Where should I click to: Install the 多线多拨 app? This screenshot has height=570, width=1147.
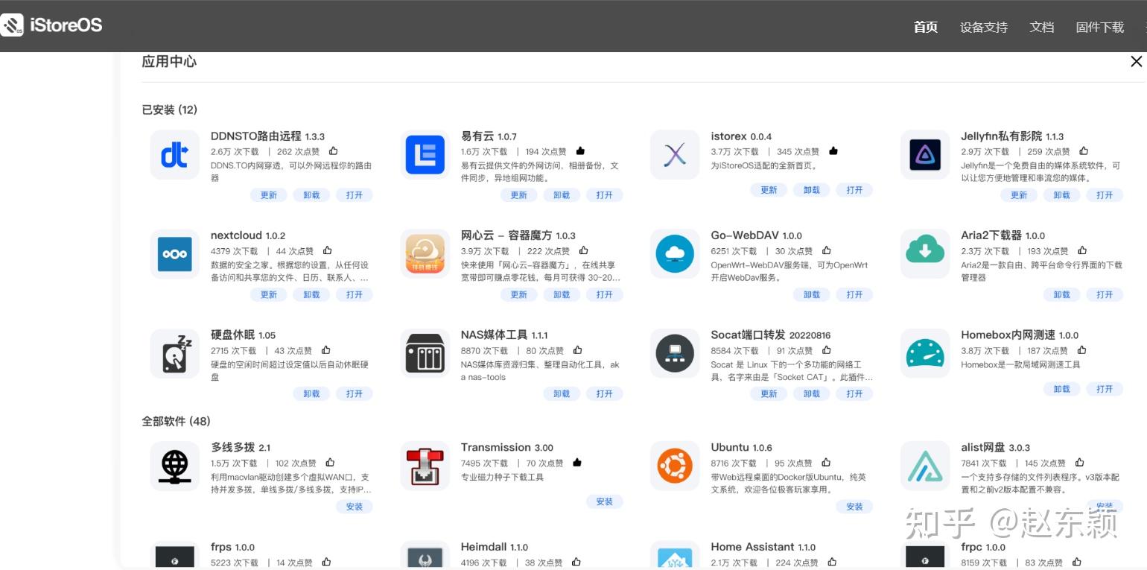tap(355, 507)
